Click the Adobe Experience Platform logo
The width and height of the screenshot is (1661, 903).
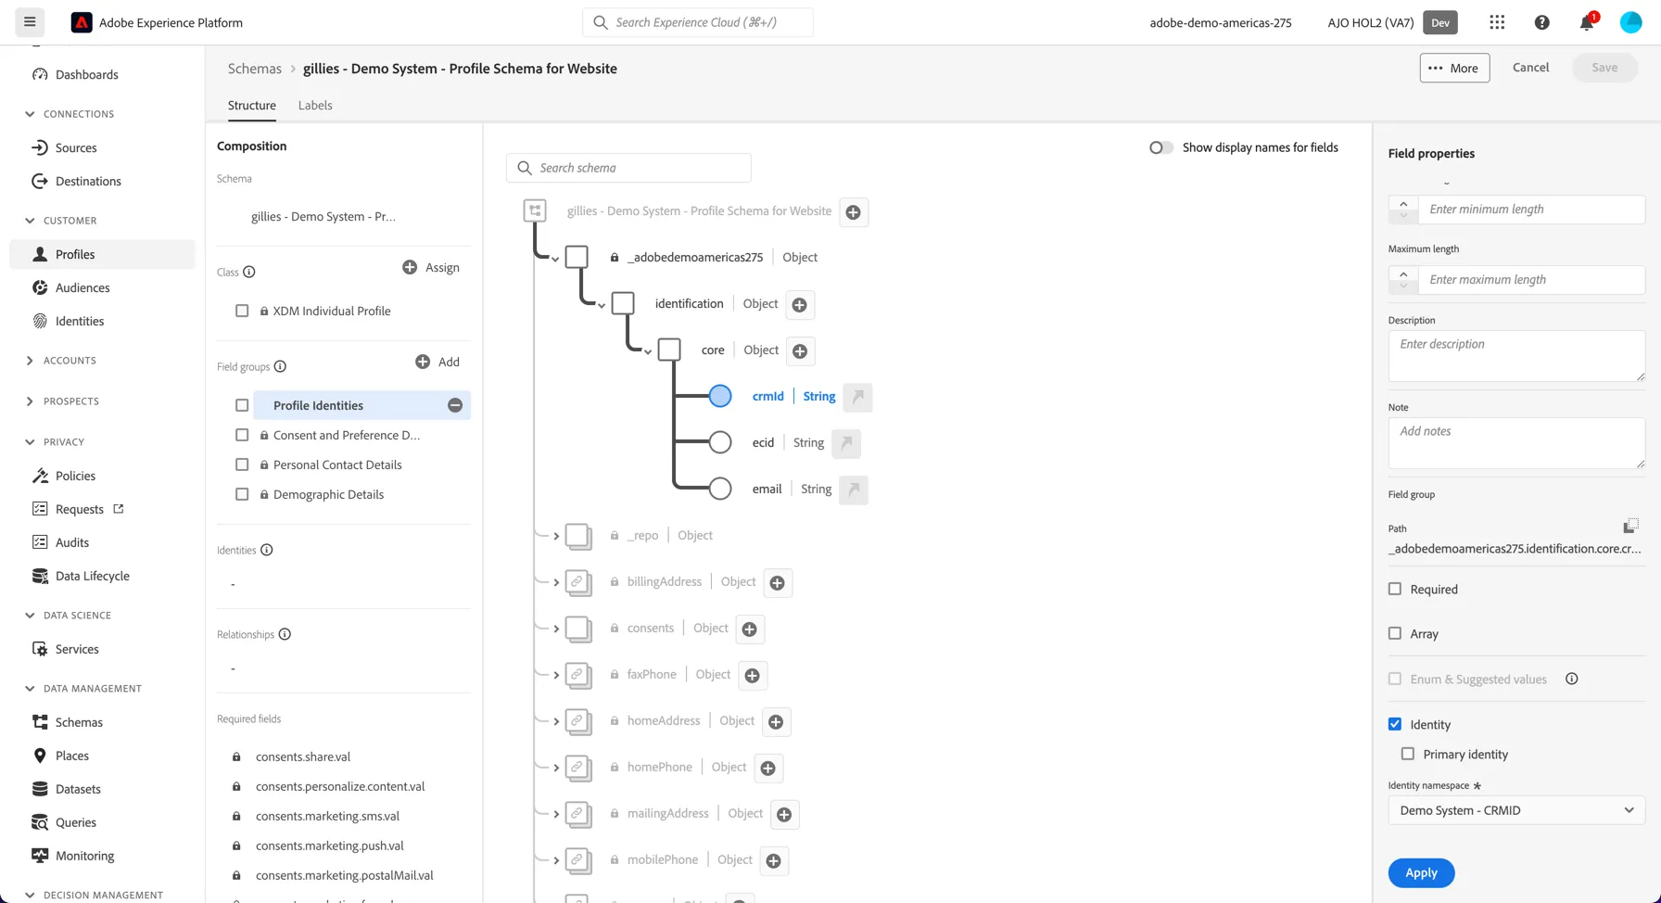pyautogui.click(x=82, y=22)
